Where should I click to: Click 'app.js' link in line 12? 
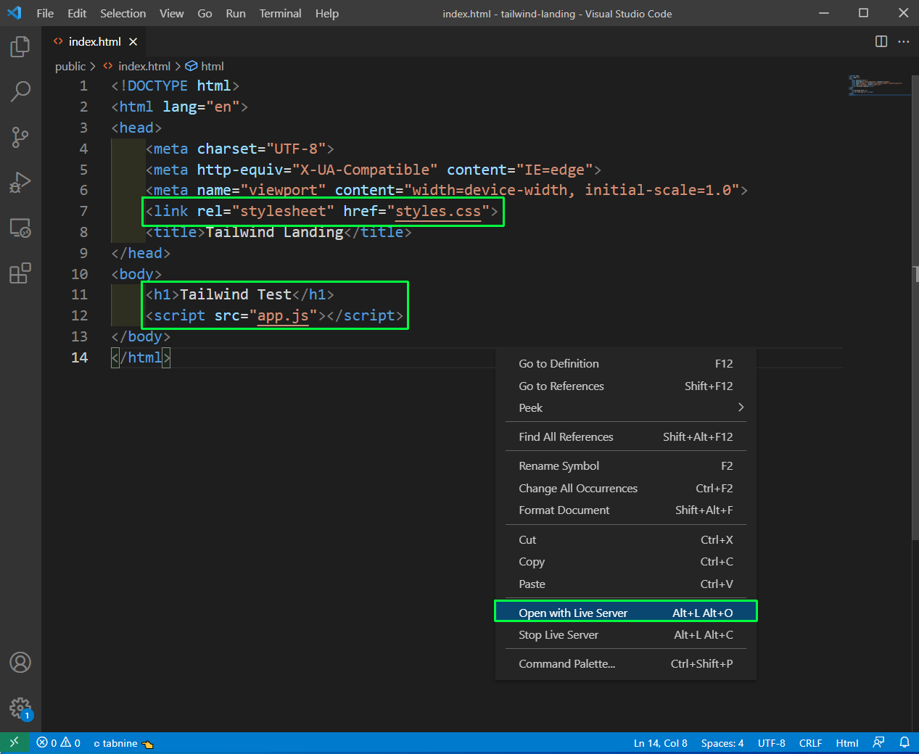pyautogui.click(x=284, y=315)
